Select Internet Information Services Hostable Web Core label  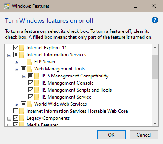tap(77, 111)
